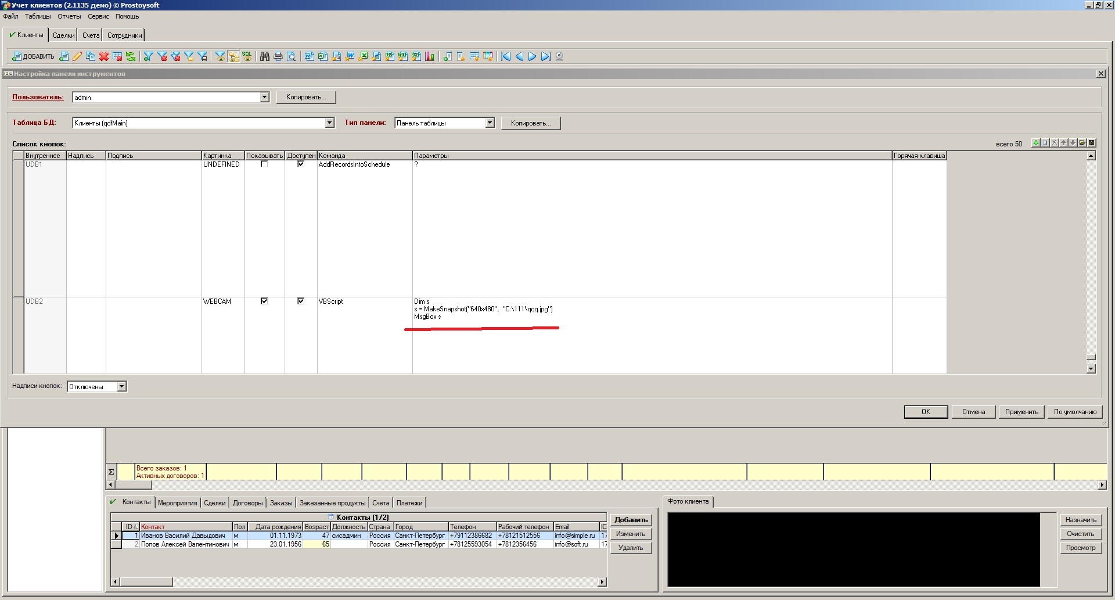Image resolution: width=1115 pixels, height=600 pixels.
Task: Open the Пользователь admin dropdown
Action: coord(265,97)
